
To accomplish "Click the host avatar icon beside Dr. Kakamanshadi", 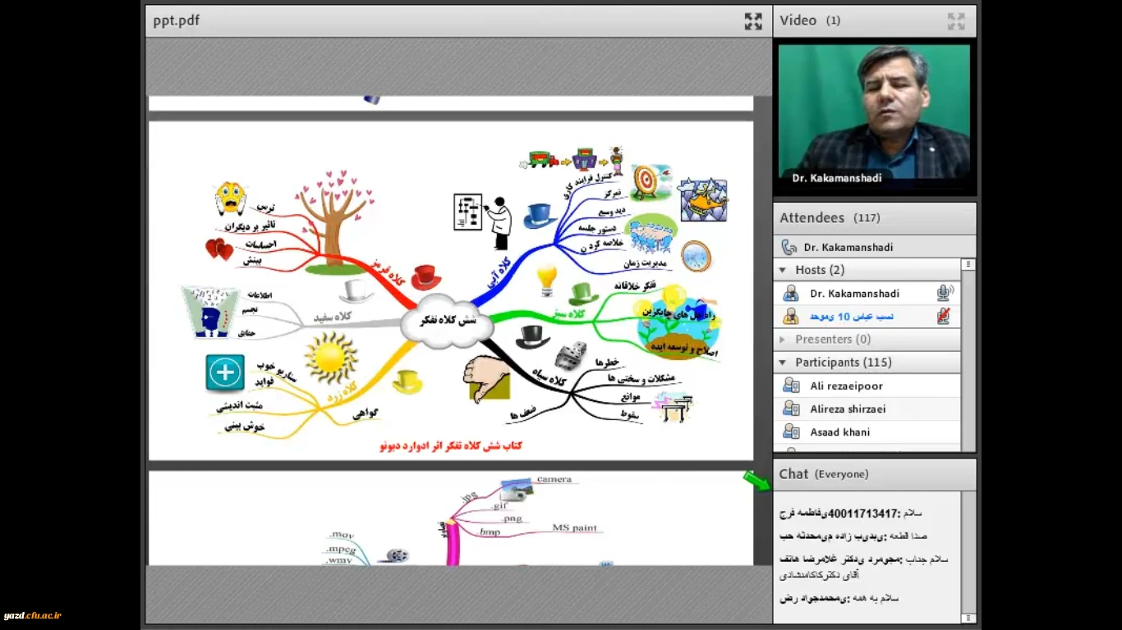I will (x=791, y=293).
